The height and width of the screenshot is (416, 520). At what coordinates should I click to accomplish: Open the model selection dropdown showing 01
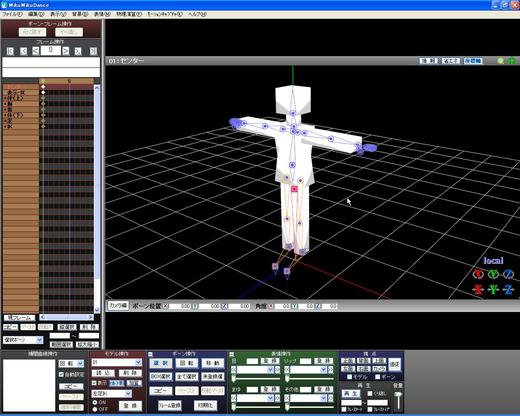coord(138,362)
